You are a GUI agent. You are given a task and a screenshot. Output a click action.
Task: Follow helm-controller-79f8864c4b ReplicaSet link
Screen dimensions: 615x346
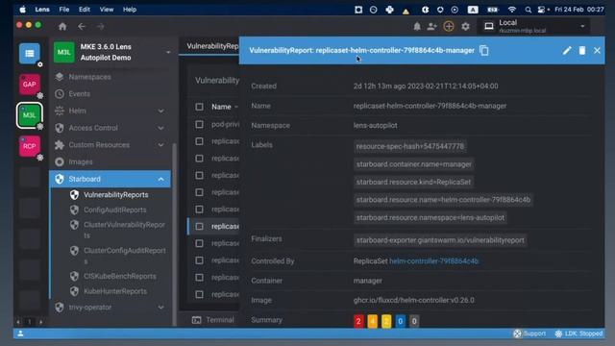pyautogui.click(x=433, y=260)
